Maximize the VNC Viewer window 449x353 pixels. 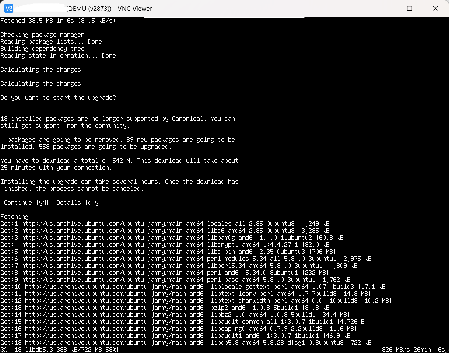[410, 8]
